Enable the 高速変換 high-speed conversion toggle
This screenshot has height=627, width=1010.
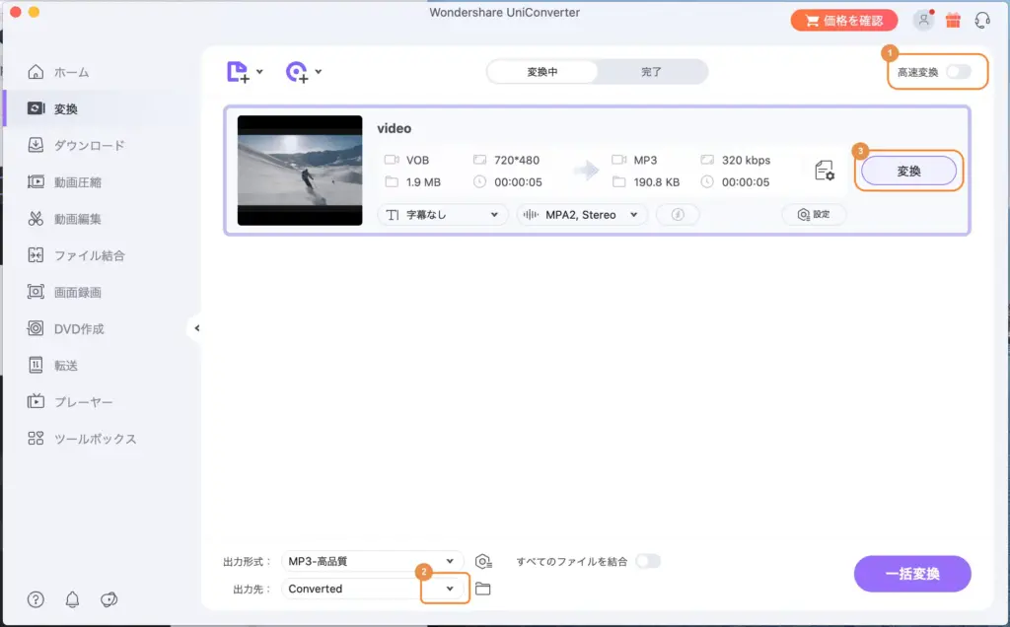click(x=958, y=71)
